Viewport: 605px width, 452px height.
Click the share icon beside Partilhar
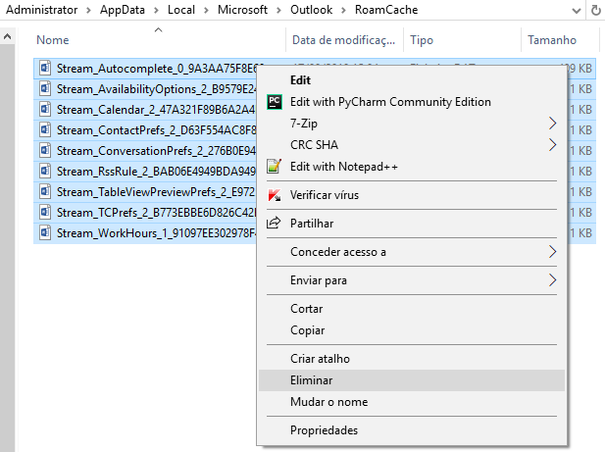click(x=274, y=223)
